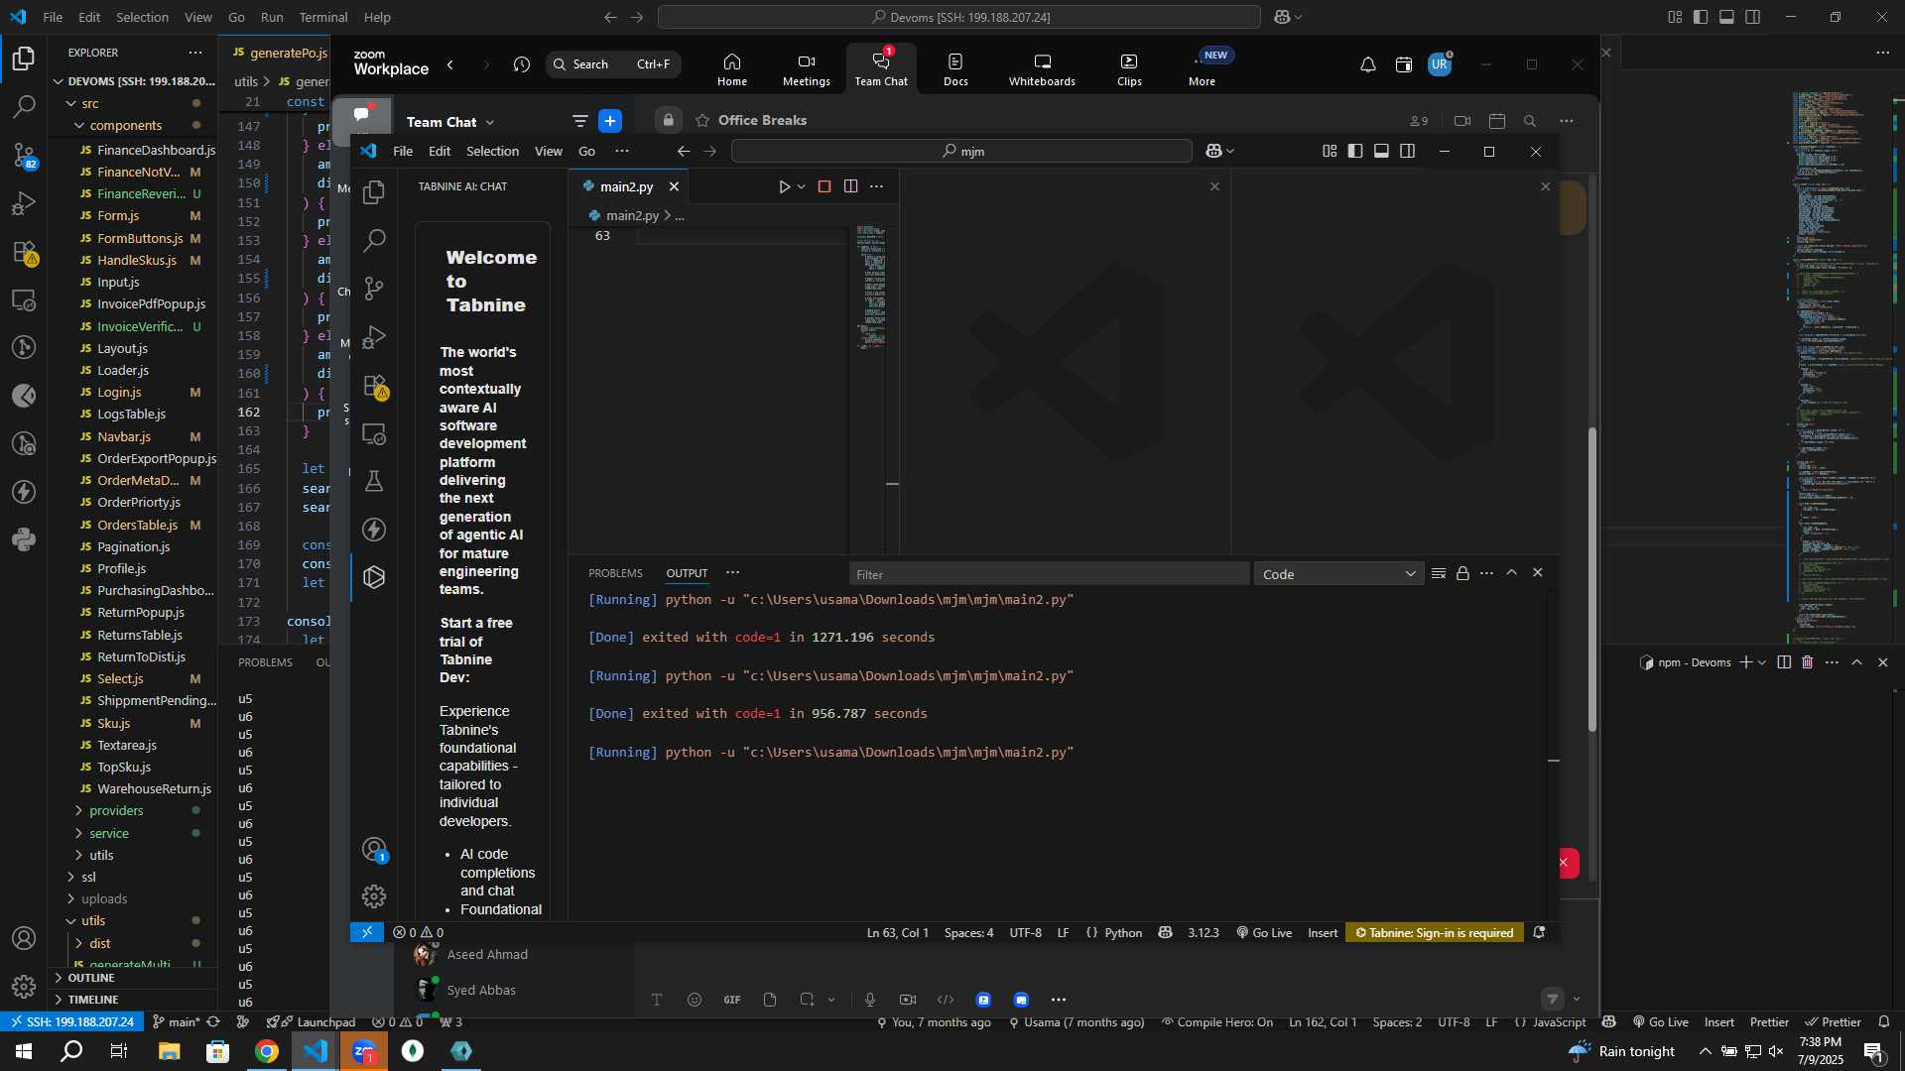Toggle the Insert mode indicator in inner status bar

pos(1323,933)
